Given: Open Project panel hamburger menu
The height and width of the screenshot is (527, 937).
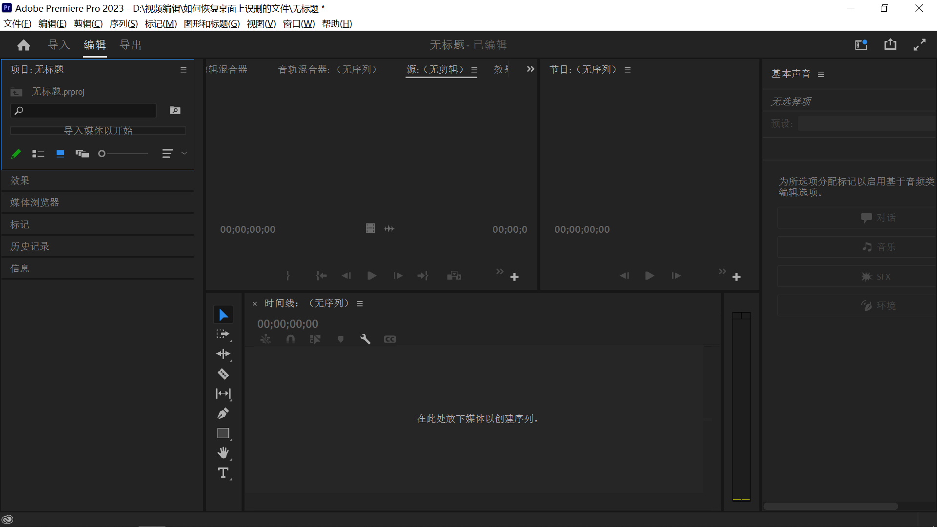Looking at the screenshot, I should [x=183, y=70].
